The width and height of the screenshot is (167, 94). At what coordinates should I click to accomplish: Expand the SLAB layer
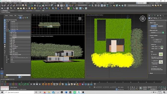point(7,59)
